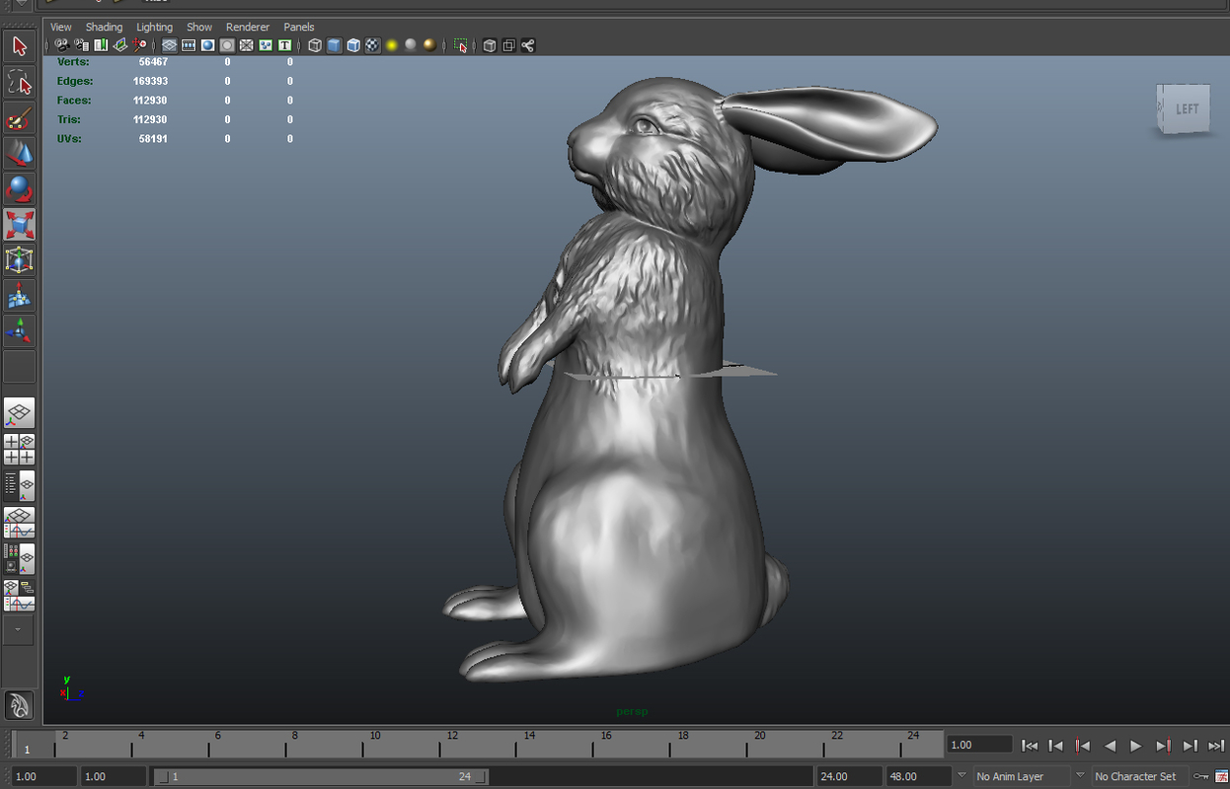Toggle wireframe display mode
Image resolution: width=1230 pixels, height=789 pixels.
tap(315, 45)
